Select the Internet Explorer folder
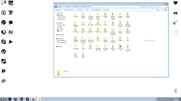 [x=105, y=39]
